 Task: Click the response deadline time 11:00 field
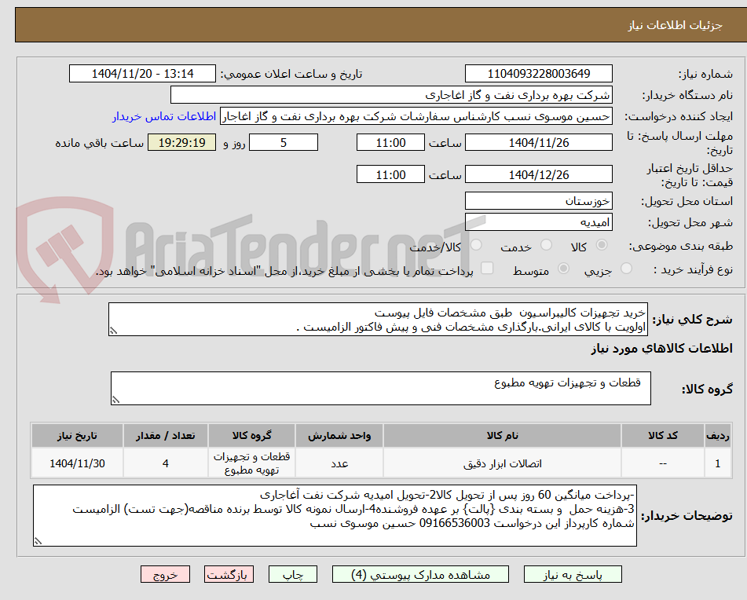point(390,142)
